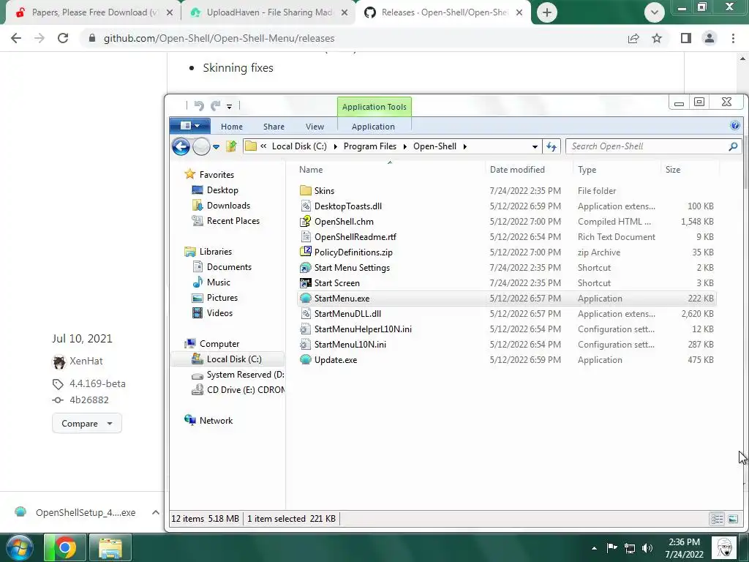The height and width of the screenshot is (562, 749).
Task: Open the View ribbon tab
Action: 315,127
